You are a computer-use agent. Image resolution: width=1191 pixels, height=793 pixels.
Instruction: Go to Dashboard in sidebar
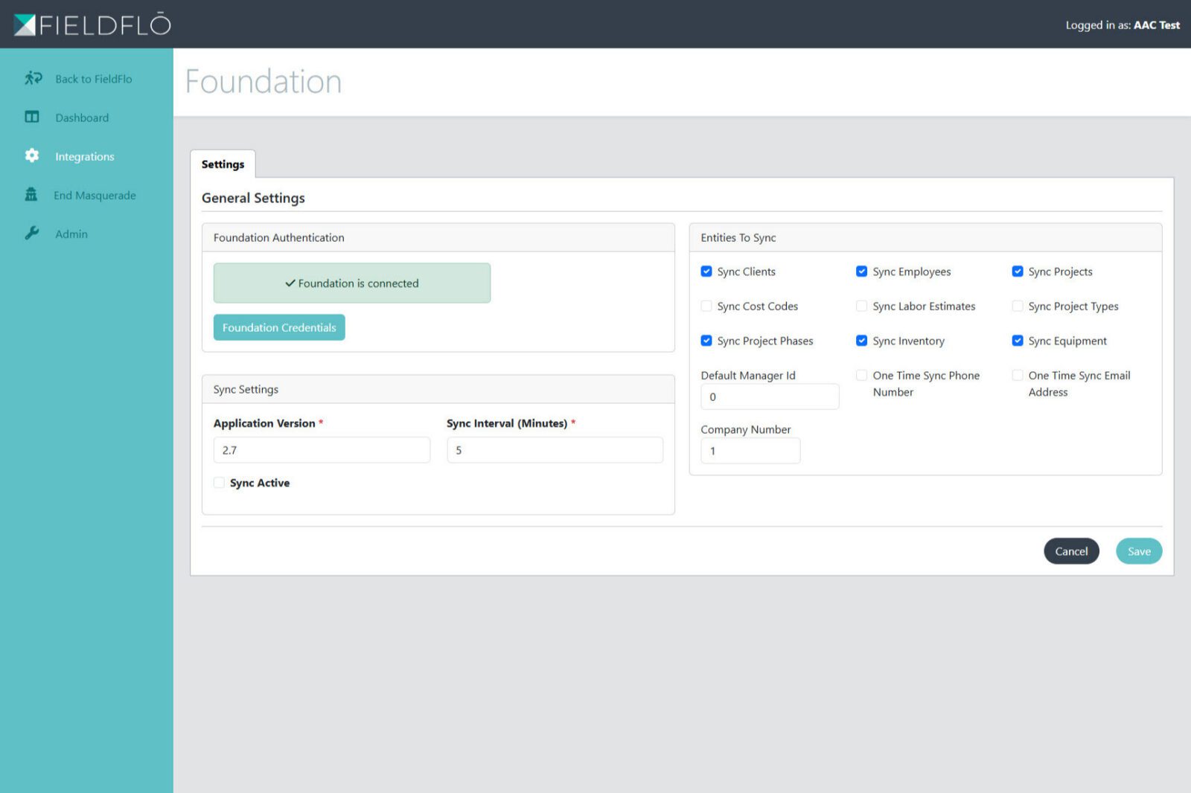82,118
